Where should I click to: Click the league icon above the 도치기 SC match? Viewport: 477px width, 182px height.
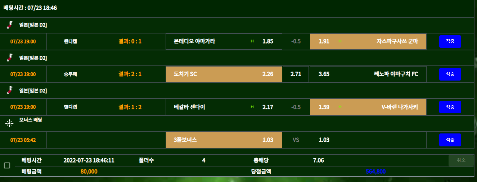click(x=10, y=58)
